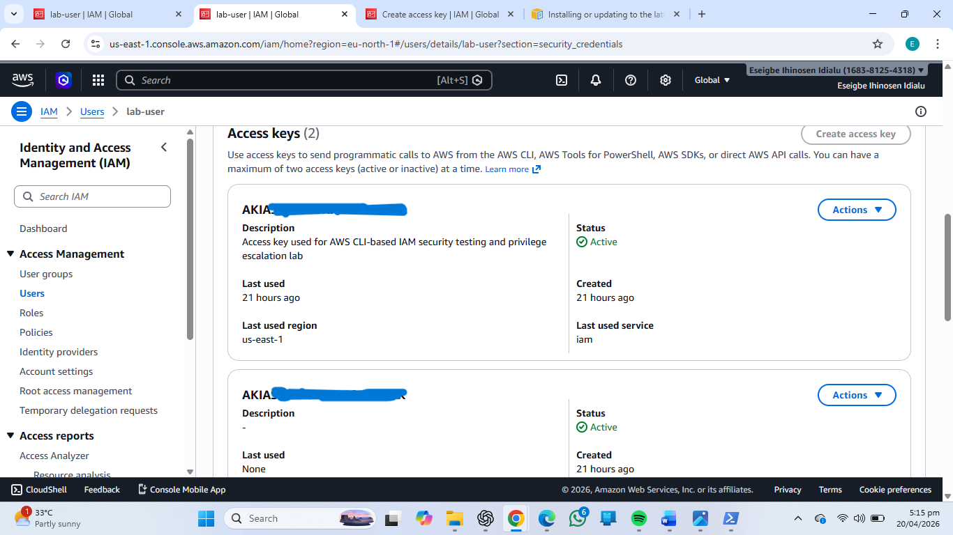Open the notifications bell

tap(596, 80)
